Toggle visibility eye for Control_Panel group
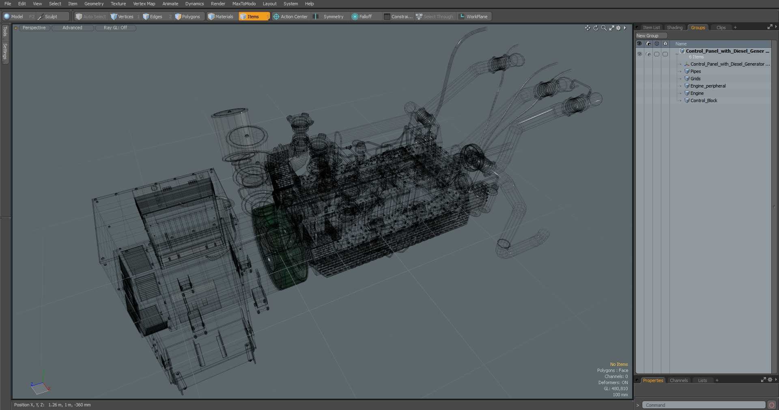 point(639,54)
